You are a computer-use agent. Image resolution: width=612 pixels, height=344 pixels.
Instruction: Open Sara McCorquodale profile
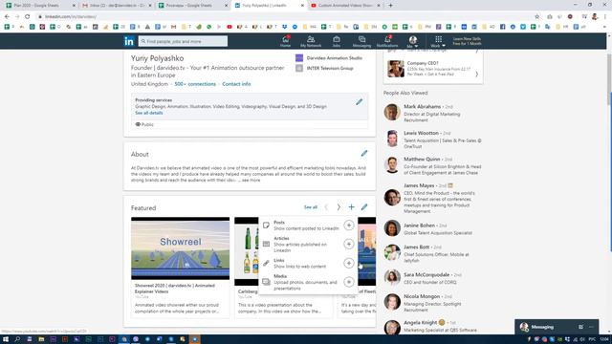coord(426,275)
